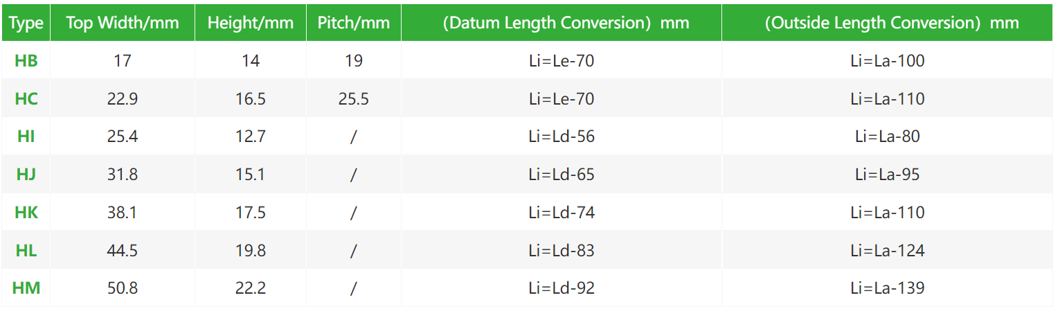Select the HM type label

pyautogui.click(x=26, y=288)
